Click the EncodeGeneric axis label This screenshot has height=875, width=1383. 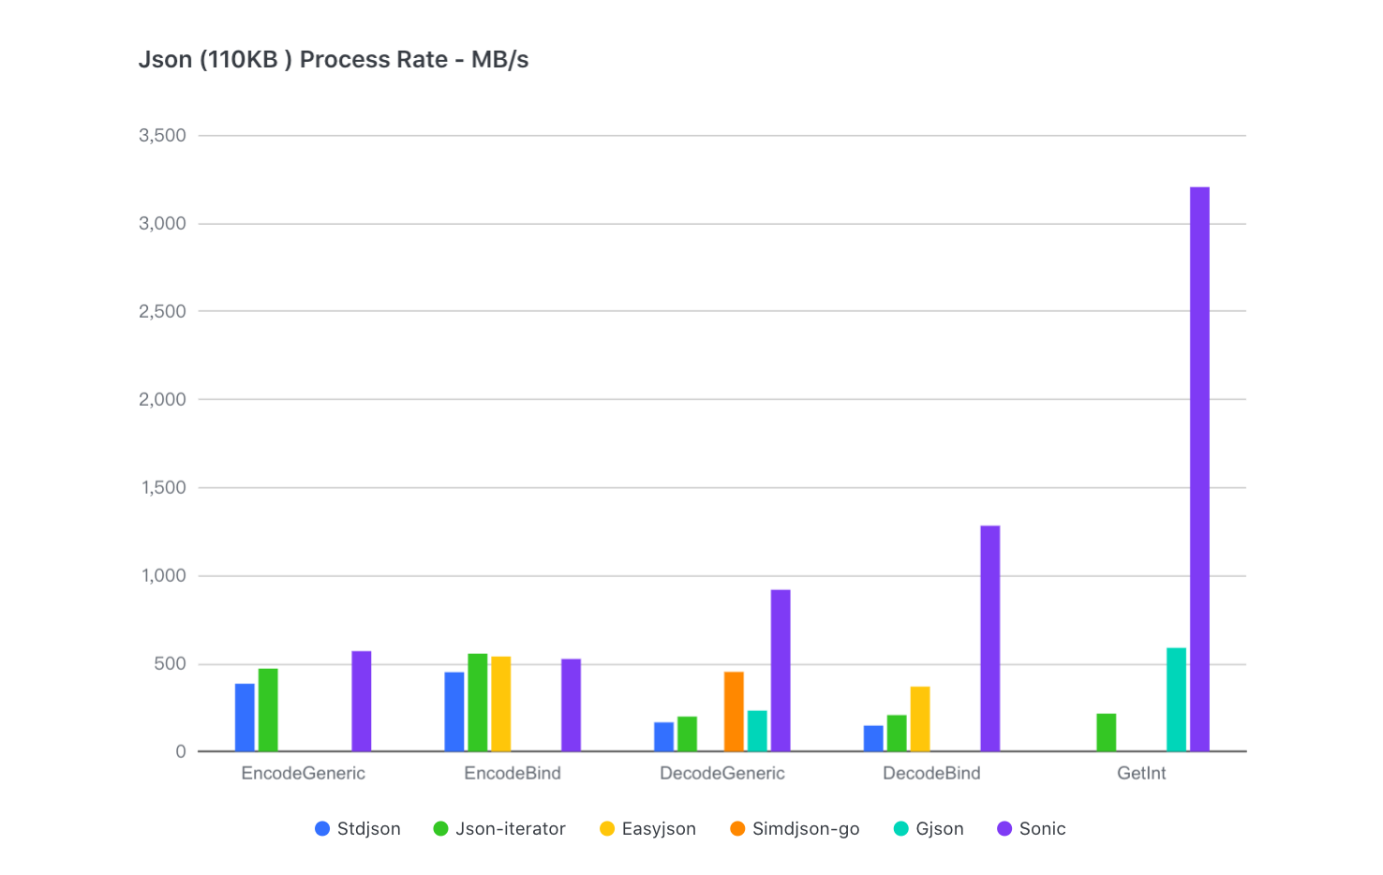click(304, 774)
